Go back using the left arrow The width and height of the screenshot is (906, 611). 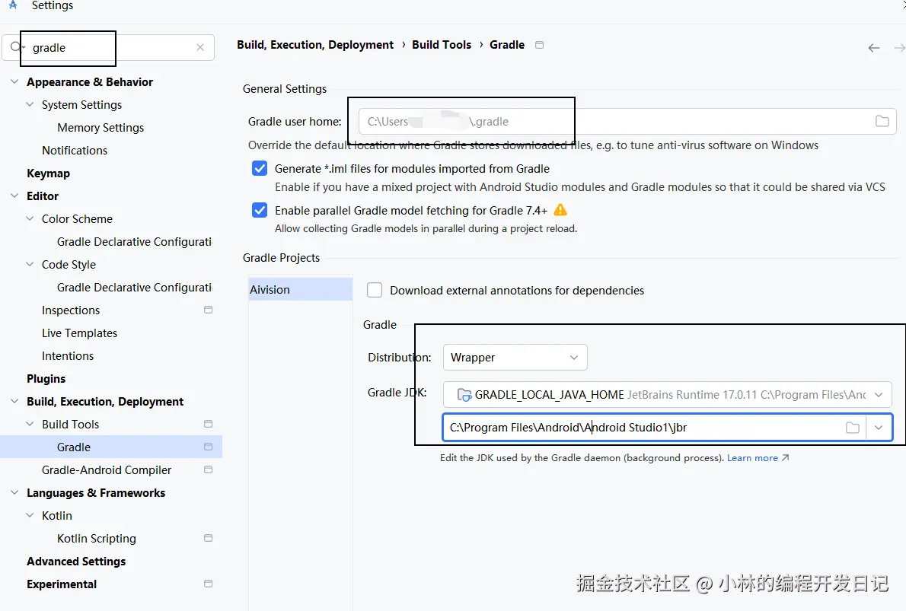874,48
